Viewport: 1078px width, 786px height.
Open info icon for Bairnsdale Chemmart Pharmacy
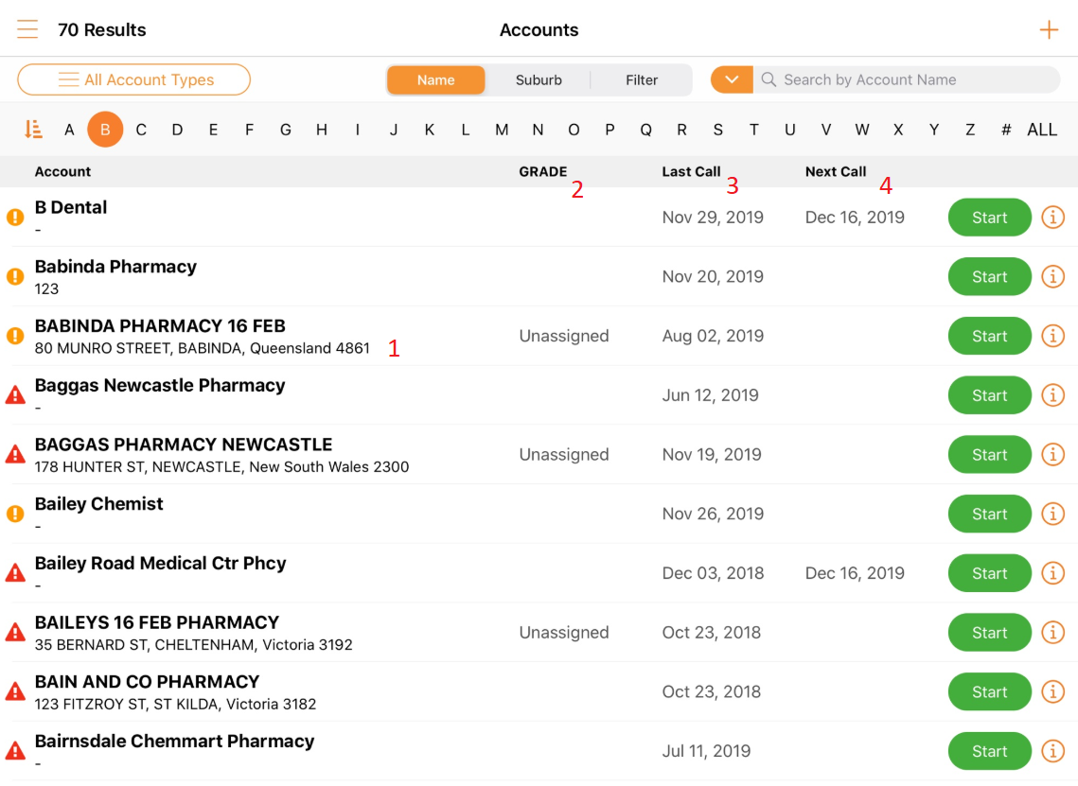pos(1052,751)
